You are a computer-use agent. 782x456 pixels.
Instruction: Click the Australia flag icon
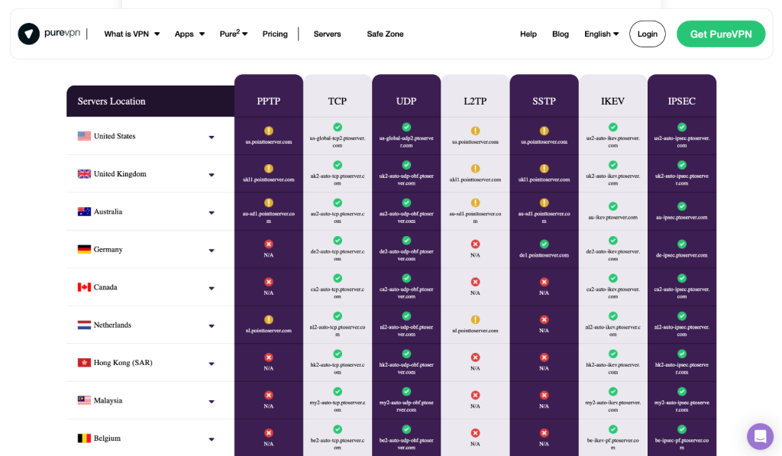[84, 212]
